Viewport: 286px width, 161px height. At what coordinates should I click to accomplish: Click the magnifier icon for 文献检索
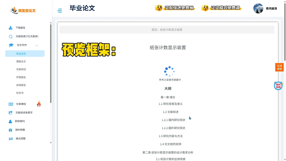(x=11, y=36)
